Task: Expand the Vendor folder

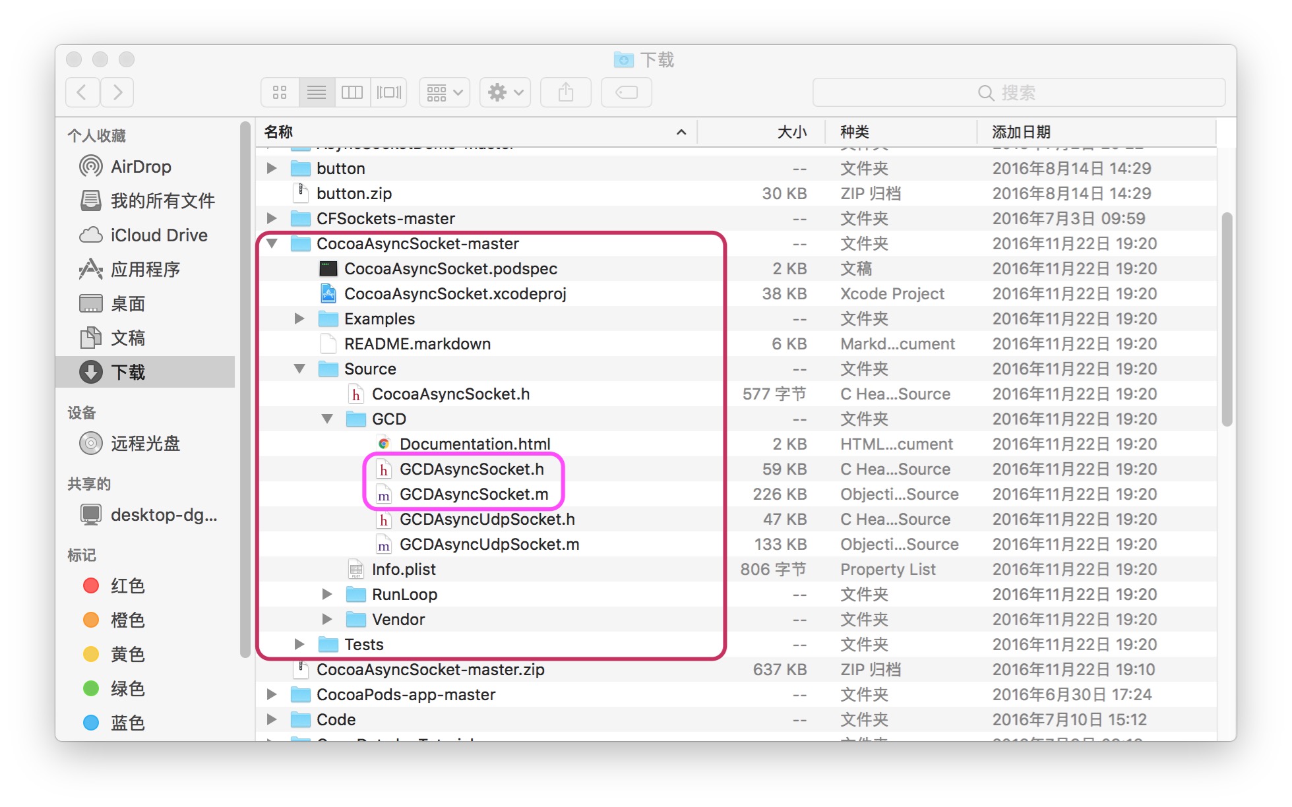Action: [326, 619]
